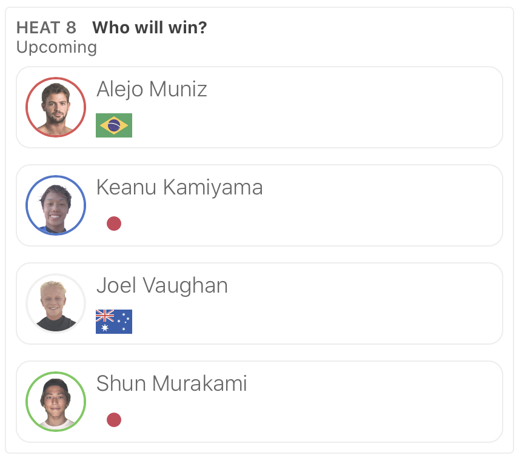Open Keanu Kamiyama's blue-ringed profile photo
This screenshot has width=519, height=458.
point(56,205)
